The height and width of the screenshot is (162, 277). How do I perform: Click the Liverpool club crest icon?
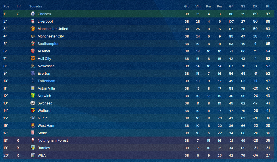pyautogui.click(x=33, y=21)
